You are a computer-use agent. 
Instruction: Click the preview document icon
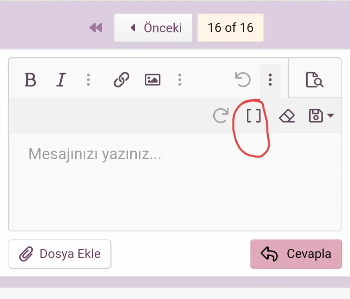click(x=314, y=80)
